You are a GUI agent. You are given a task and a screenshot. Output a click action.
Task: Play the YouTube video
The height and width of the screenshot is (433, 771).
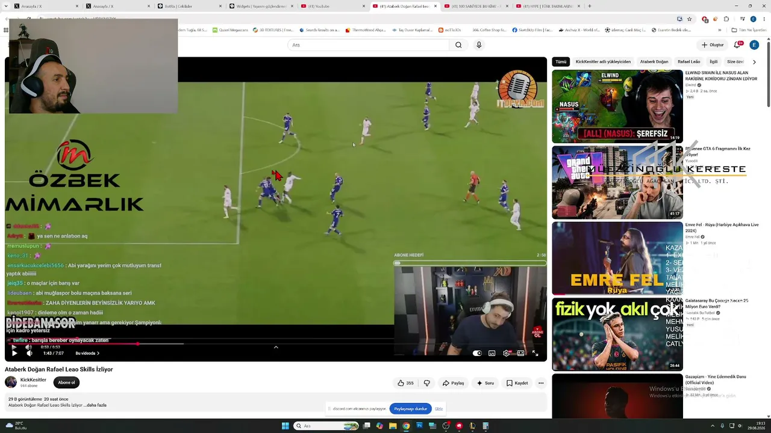tap(14, 353)
